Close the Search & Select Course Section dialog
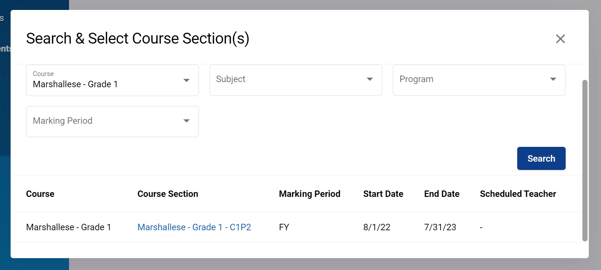The image size is (601, 270). coord(560,39)
